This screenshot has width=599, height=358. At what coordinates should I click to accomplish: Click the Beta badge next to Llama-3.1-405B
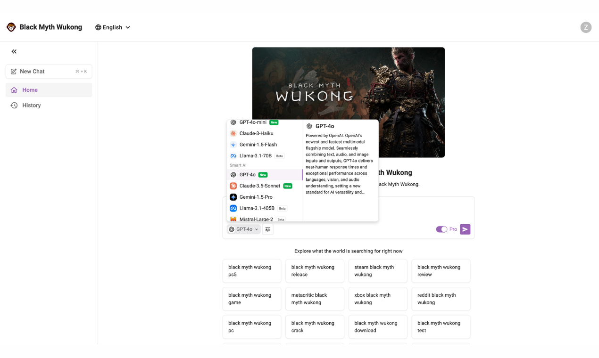(282, 208)
